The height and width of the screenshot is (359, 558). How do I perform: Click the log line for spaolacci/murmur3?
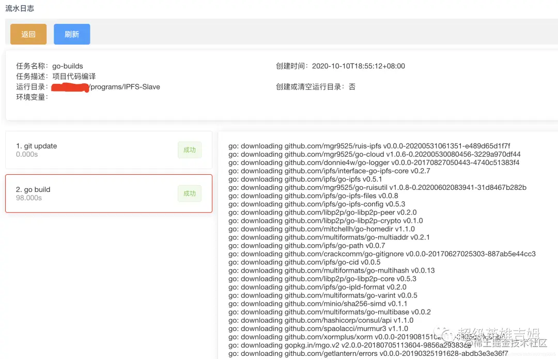(318, 328)
